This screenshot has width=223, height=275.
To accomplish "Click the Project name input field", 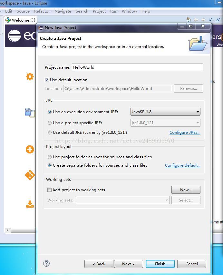I will [138, 67].
